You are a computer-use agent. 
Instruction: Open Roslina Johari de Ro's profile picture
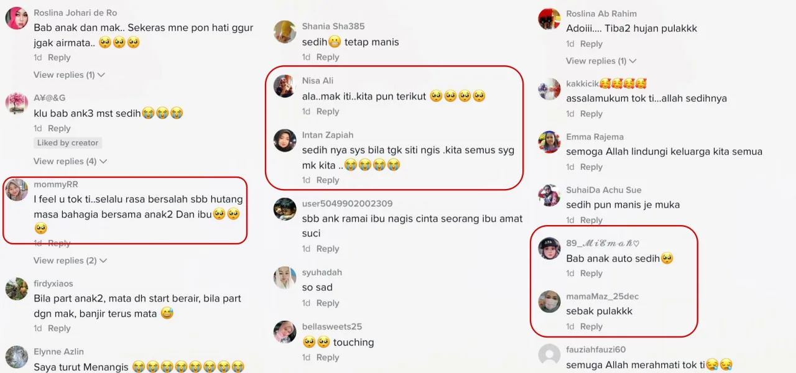tap(16, 19)
